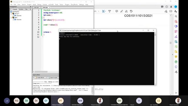The width and height of the screenshot is (188, 106).
Task: Open Create PDF tool in right sidebar
Action: (176, 21)
